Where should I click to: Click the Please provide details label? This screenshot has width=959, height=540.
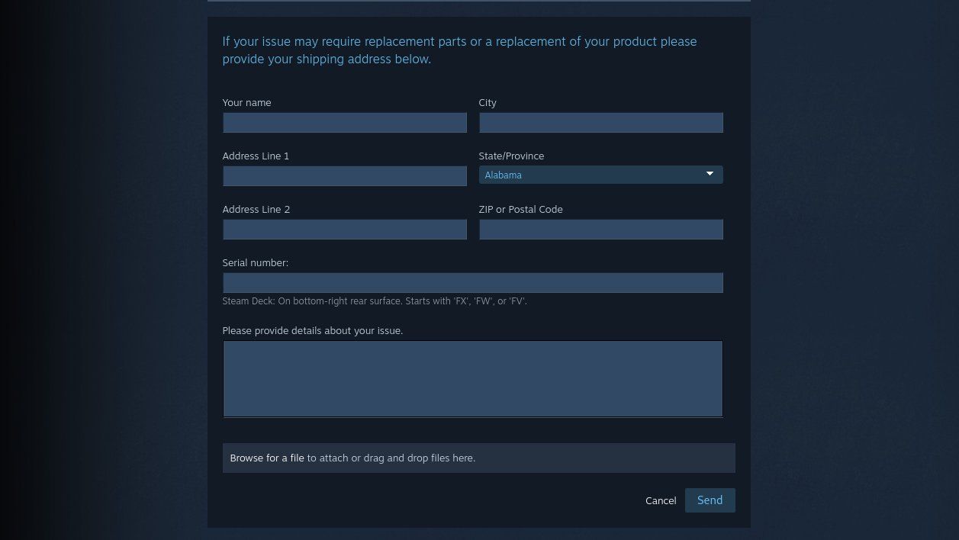[312, 330]
